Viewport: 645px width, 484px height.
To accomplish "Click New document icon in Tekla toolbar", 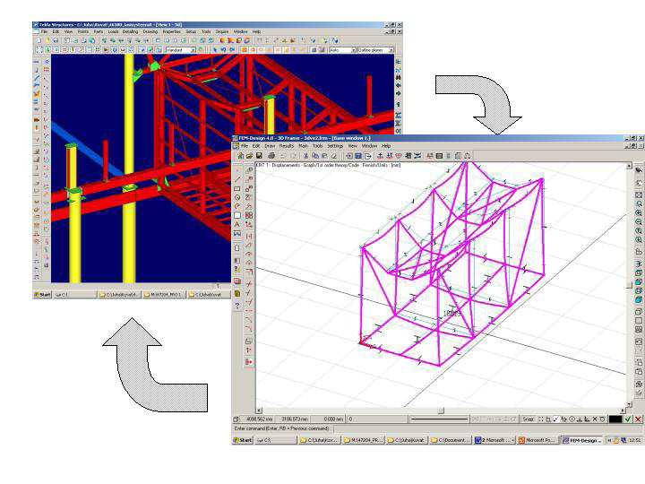I will 39,40.
